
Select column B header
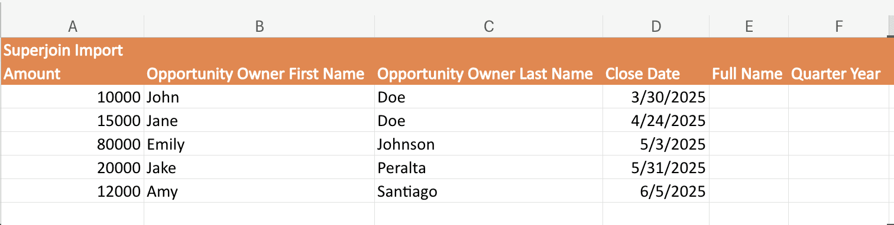pyautogui.click(x=259, y=26)
